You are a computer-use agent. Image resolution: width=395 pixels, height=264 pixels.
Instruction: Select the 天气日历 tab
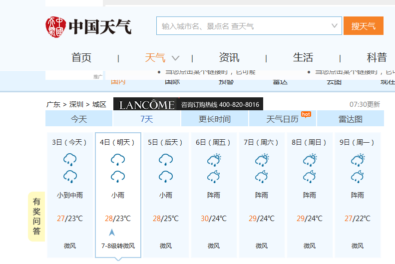coord(282,119)
